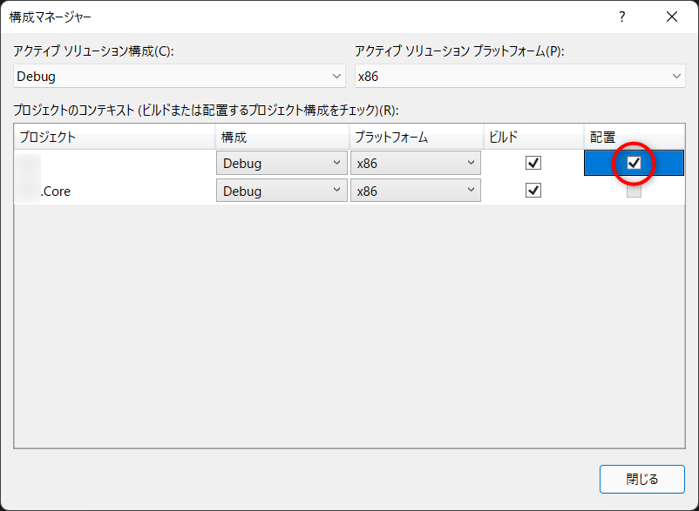Open the .Core project's 構成 dropdown

pos(282,191)
